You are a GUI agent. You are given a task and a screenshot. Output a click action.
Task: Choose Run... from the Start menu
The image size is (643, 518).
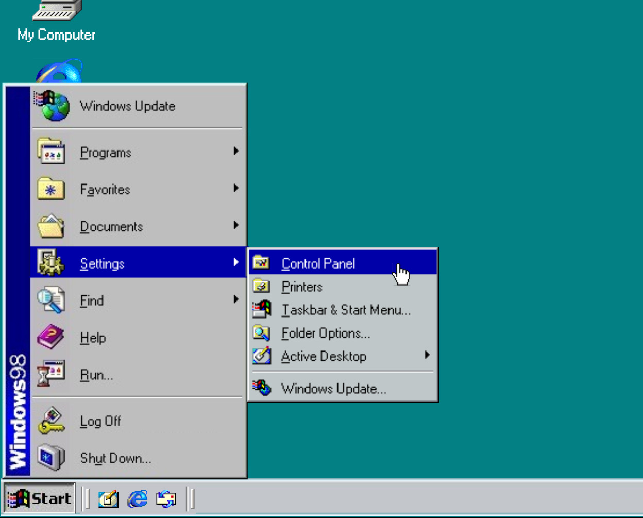(x=138, y=375)
